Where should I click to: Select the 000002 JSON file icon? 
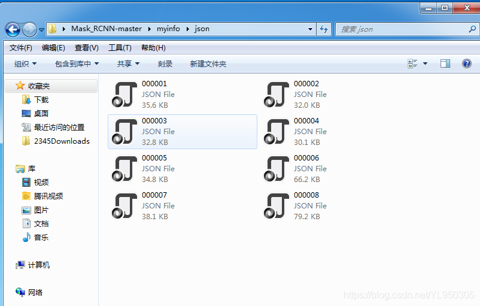pyautogui.click(x=276, y=95)
